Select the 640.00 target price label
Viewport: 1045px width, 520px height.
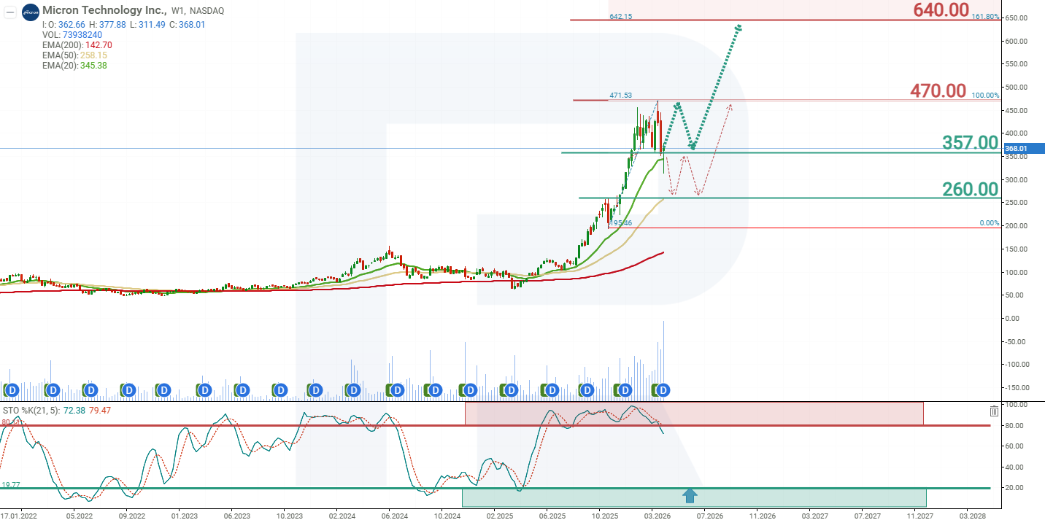[941, 10]
